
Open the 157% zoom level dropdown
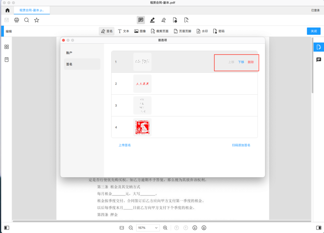(x=148, y=228)
